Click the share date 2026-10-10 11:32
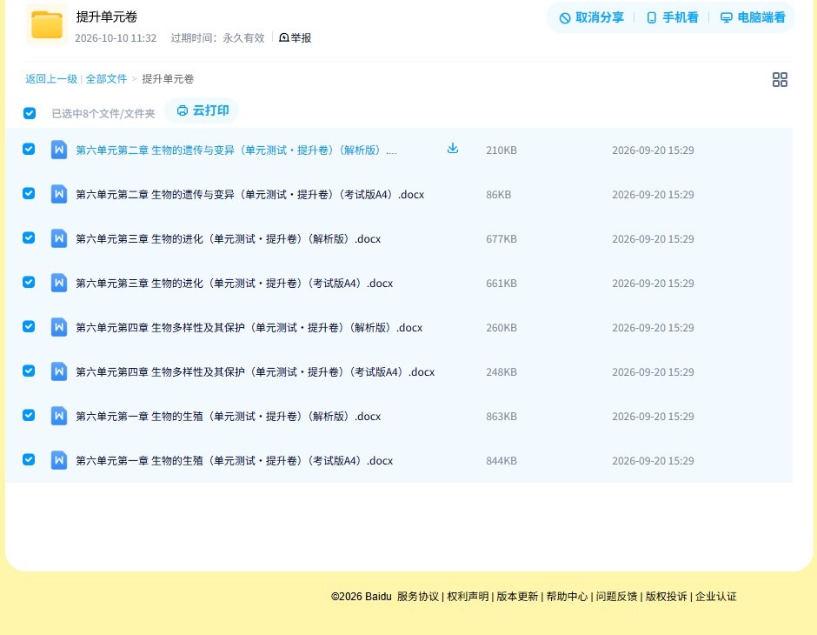 click(116, 38)
